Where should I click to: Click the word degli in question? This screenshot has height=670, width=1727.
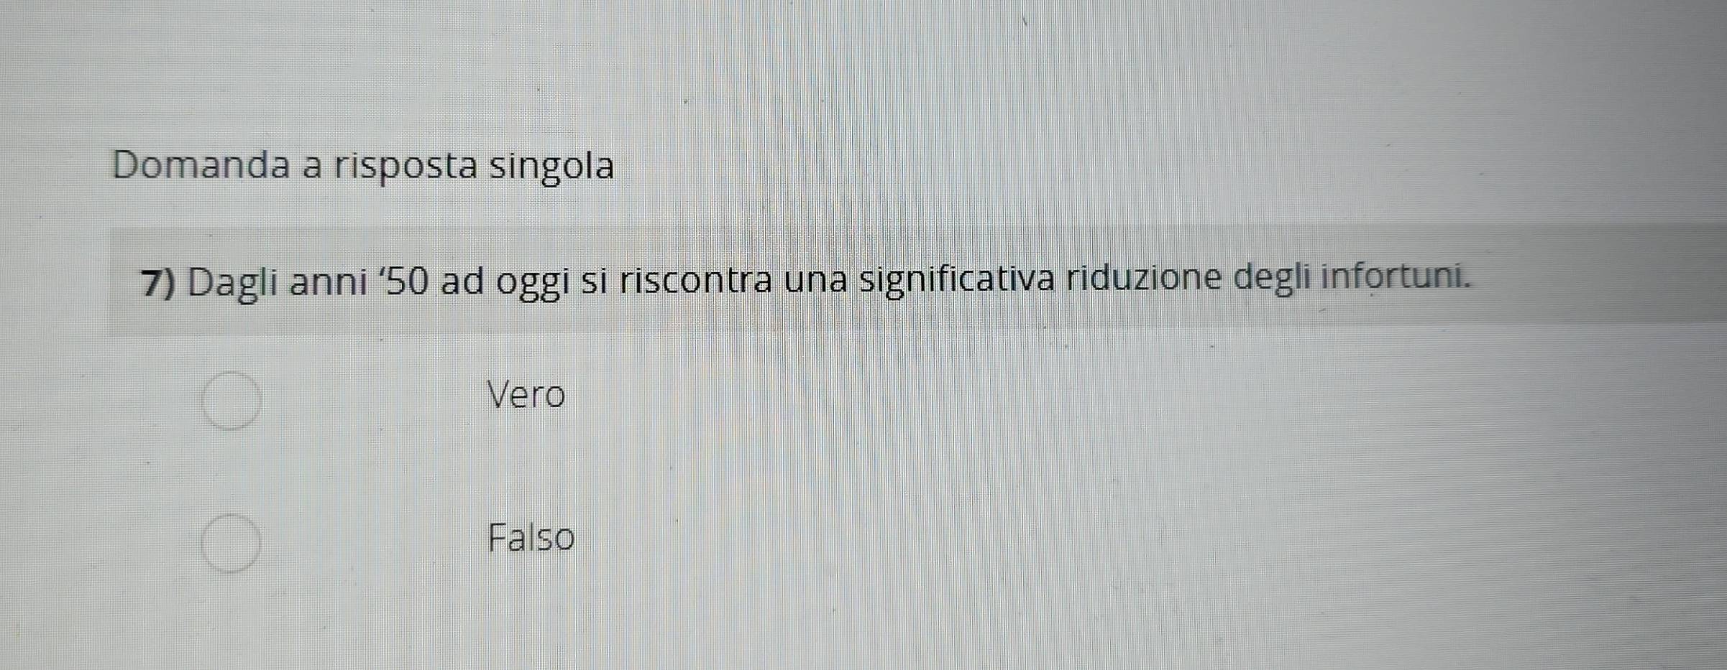1273,279
